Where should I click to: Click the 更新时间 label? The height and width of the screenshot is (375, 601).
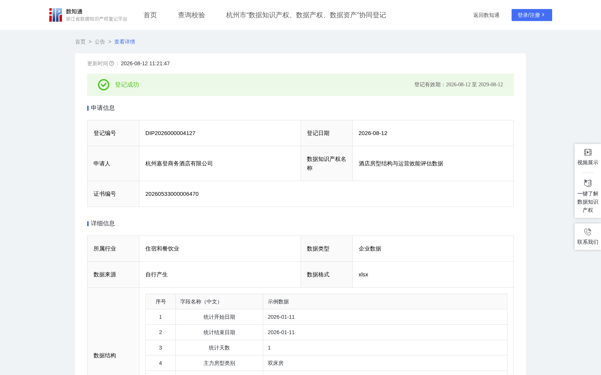(98, 63)
